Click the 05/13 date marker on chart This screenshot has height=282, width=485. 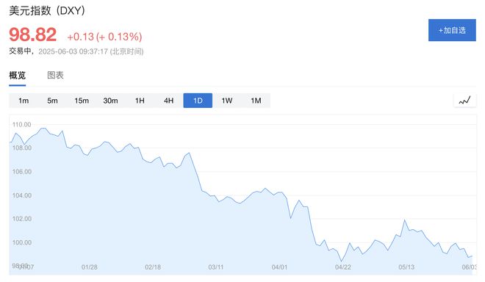(x=406, y=267)
